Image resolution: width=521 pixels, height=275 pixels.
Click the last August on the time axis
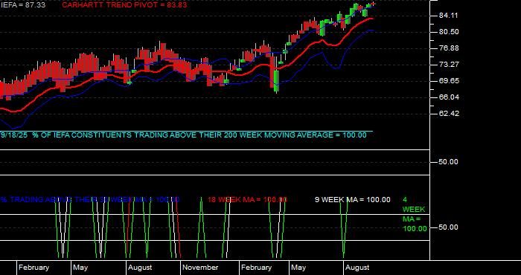357,268
